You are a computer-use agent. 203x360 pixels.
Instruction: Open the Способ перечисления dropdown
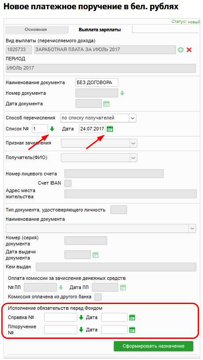98,118
